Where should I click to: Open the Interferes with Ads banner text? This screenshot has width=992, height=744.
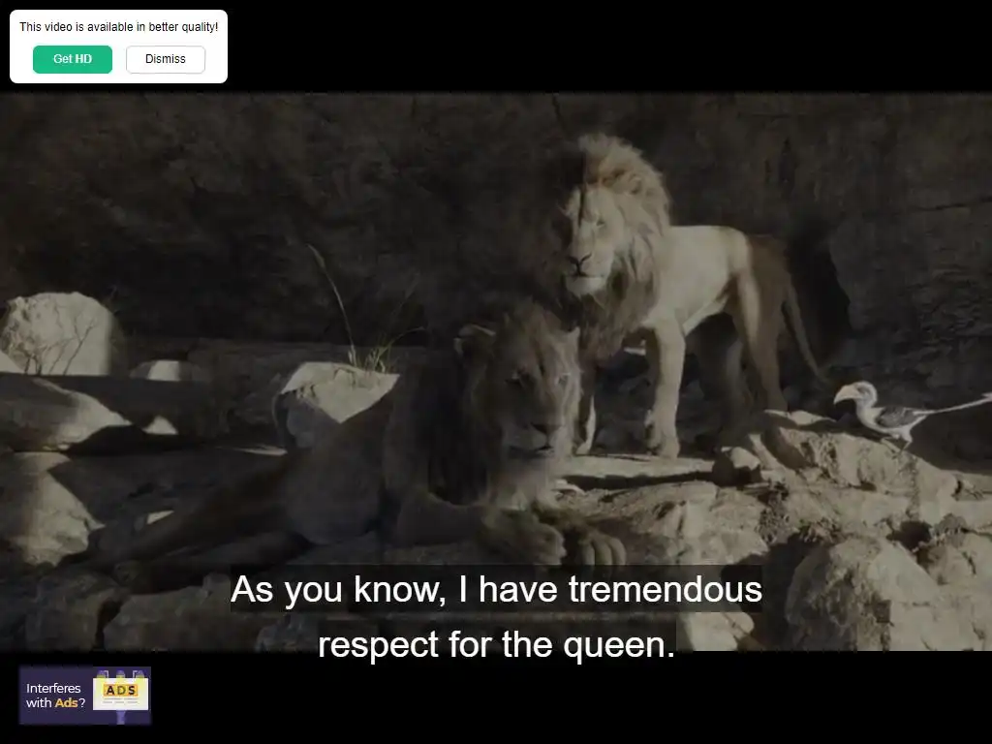pos(55,696)
